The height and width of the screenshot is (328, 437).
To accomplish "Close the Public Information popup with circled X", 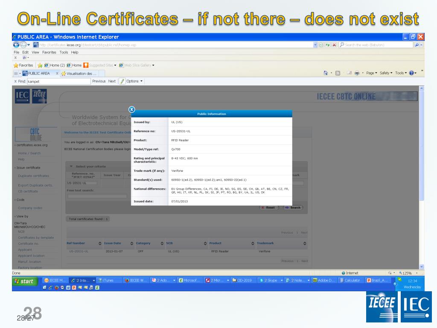I will pyautogui.click(x=131, y=109).
